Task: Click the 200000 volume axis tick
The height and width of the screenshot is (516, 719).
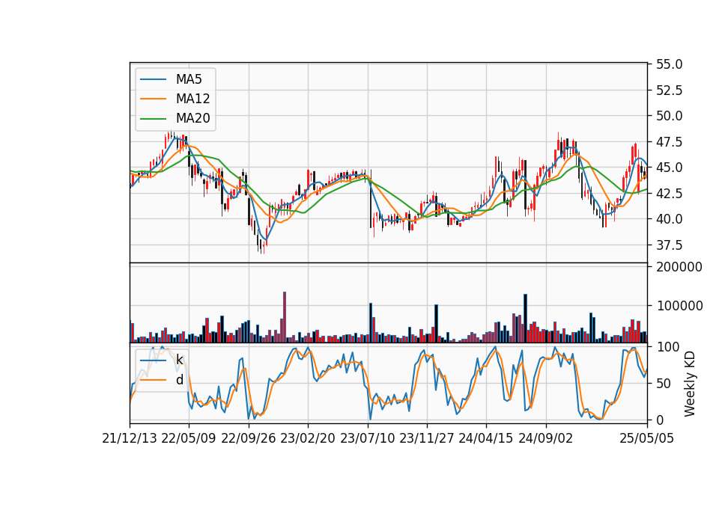Action: [679, 267]
